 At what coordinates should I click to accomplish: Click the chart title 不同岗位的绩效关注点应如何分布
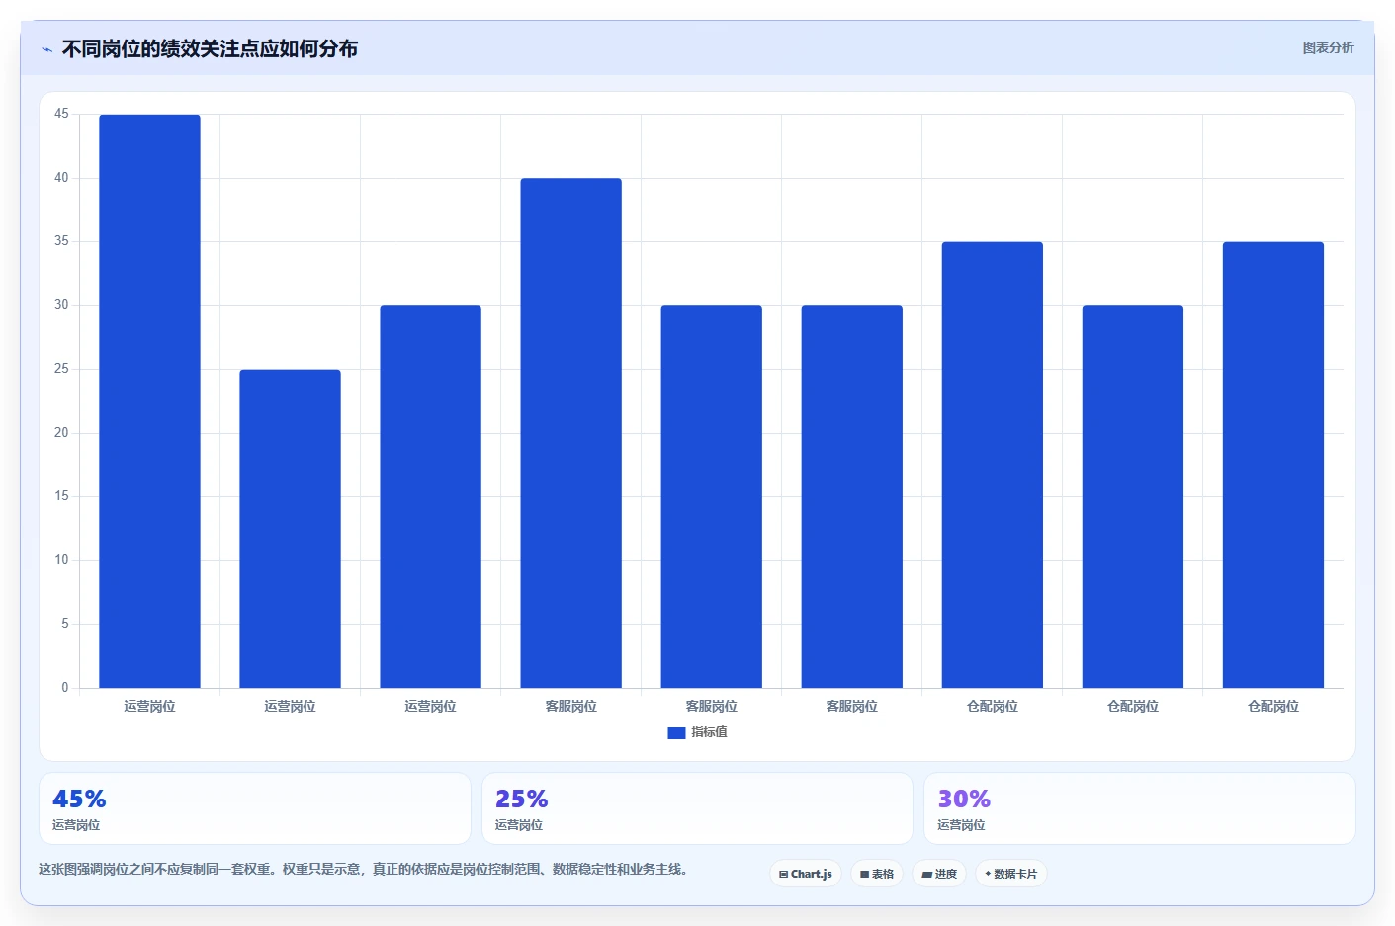click(x=210, y=48)
